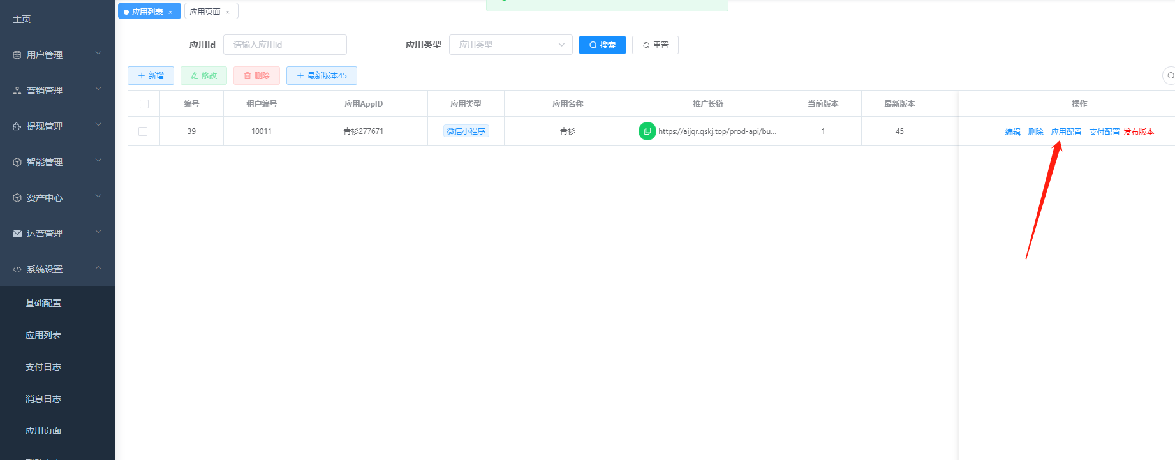Open 基础配置 submenu item
This screenshot has width=1175, height=460.
(x=43, y=303)
